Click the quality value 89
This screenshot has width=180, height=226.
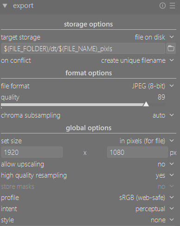coord(161,97)
